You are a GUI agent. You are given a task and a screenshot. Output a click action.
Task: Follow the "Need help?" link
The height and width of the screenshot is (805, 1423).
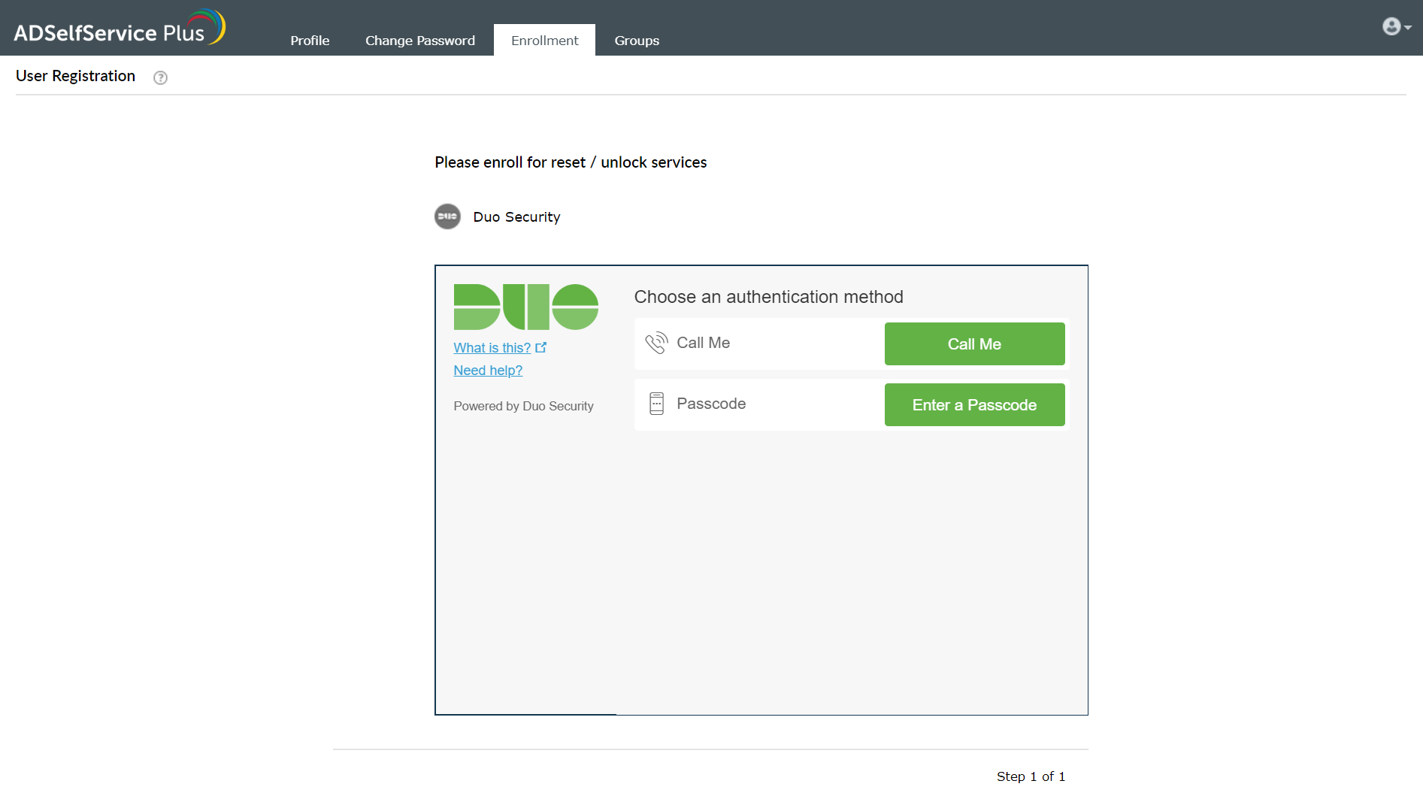[488, 371]
